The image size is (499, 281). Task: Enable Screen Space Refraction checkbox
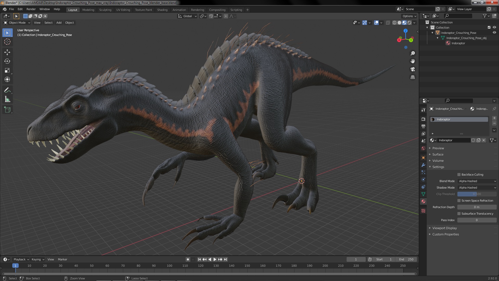[x=459, y=201]
